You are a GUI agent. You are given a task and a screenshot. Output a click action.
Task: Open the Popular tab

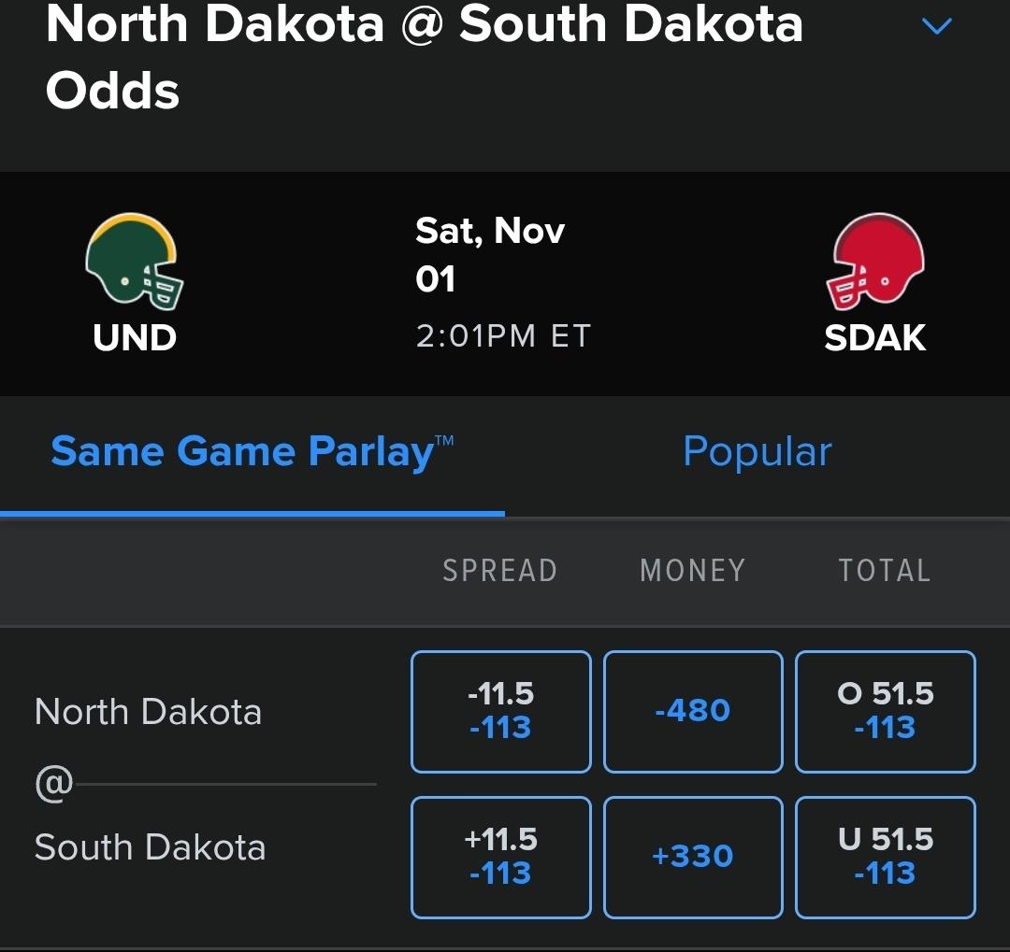pos(757,452)
